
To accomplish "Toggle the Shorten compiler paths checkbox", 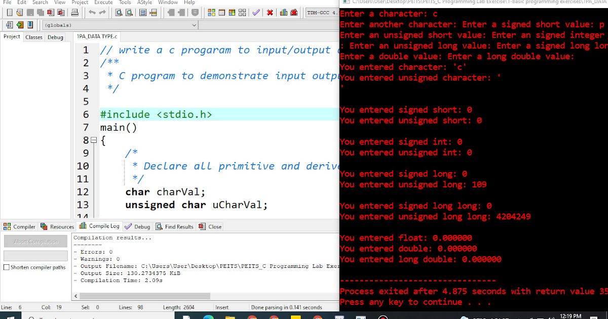I will coord(6,267).
